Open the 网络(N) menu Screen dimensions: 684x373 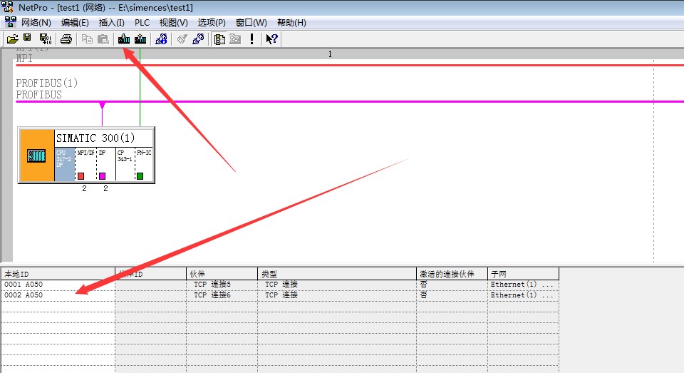click(36, 23)
